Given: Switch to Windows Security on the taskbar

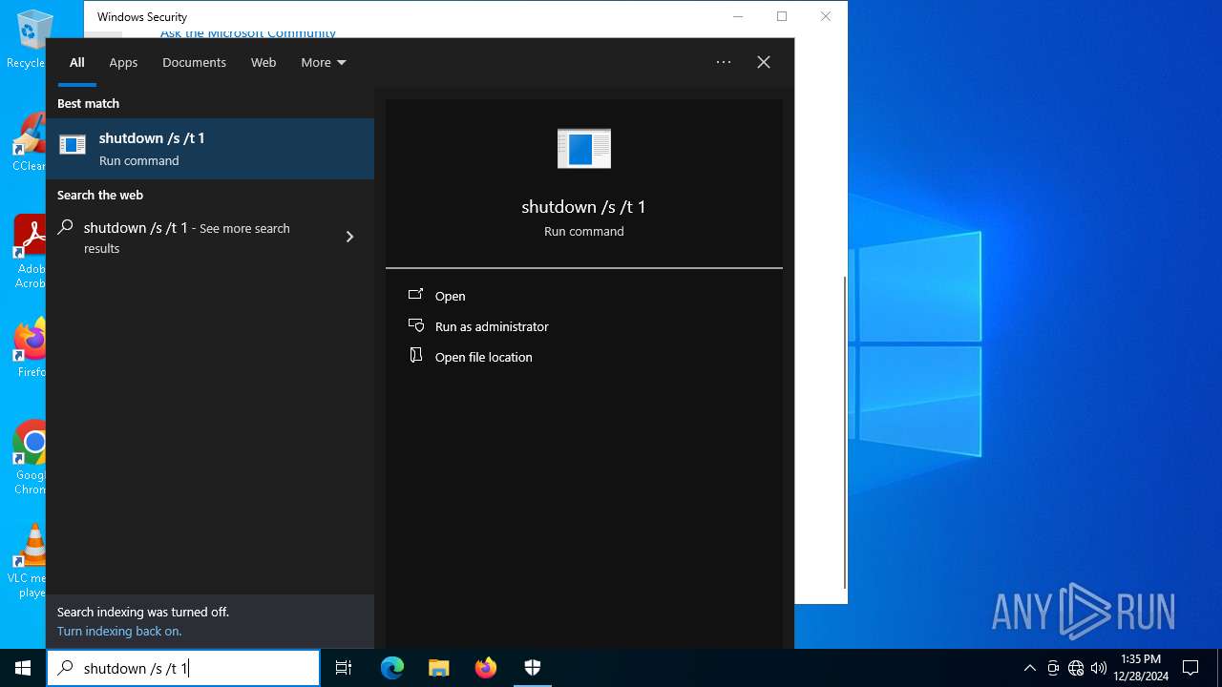Looking at the screenshot, I should click(533, 668).
